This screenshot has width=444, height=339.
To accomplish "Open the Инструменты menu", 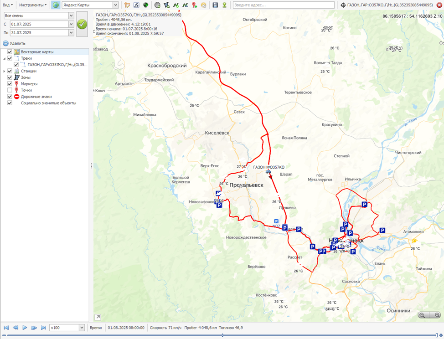I will point(32,5).
